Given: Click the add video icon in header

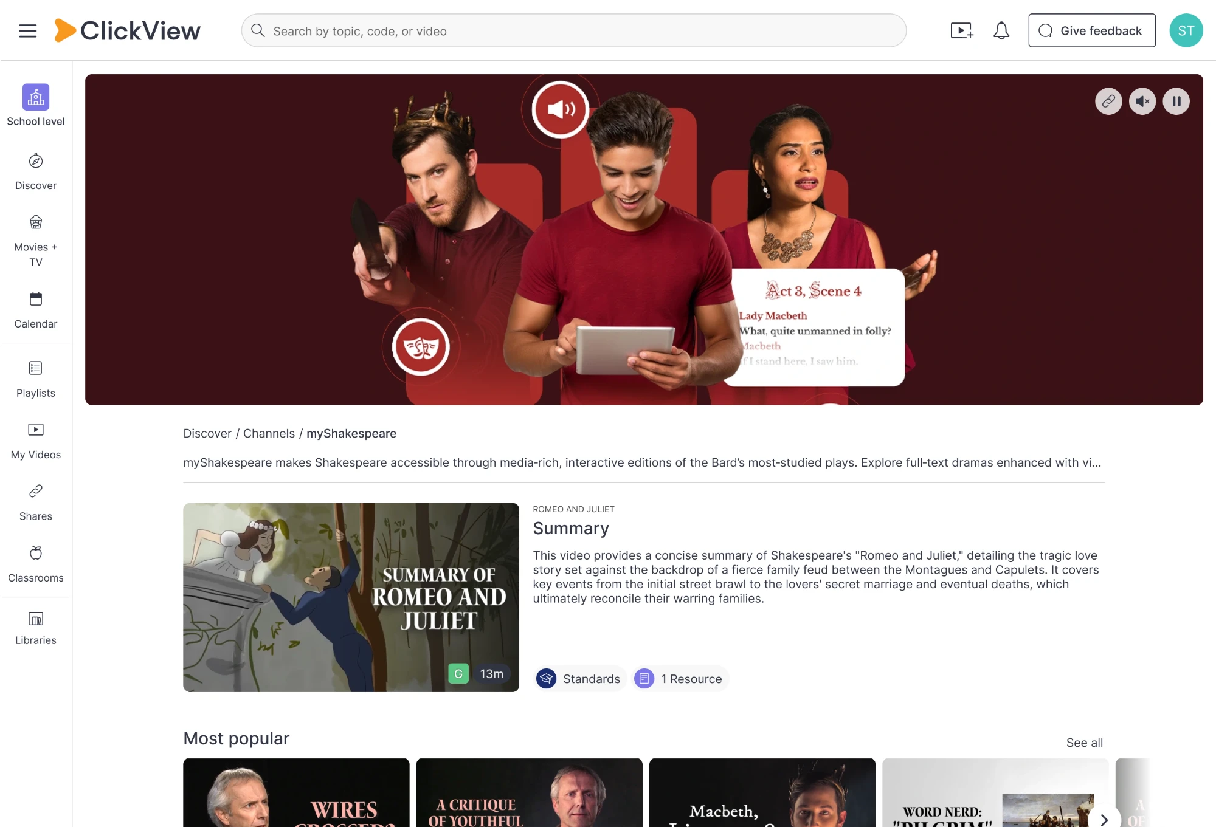Looking at the screenshot, I should 962,31.
